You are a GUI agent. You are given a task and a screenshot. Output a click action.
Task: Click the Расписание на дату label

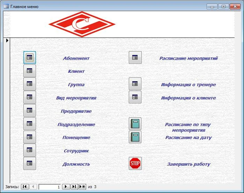[188, 138]
